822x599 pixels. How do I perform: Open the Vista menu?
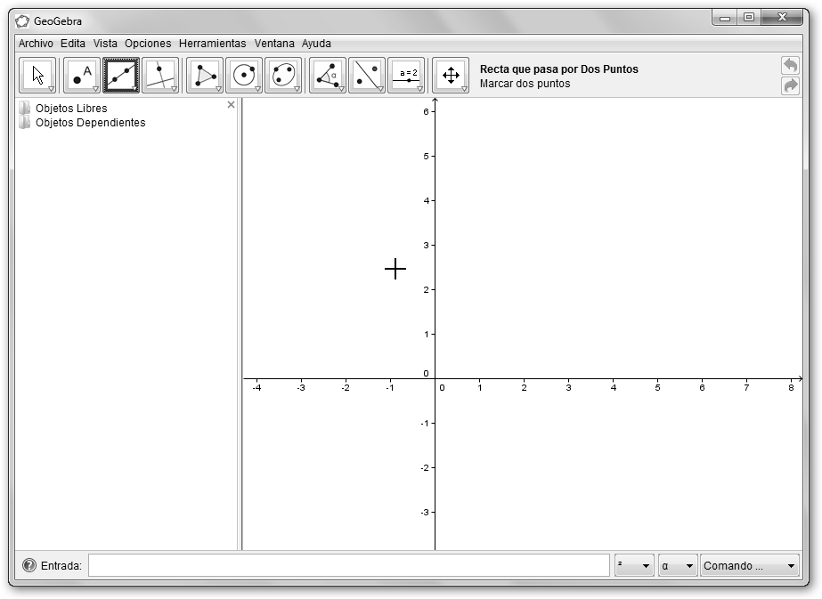(x=105, y=43)
